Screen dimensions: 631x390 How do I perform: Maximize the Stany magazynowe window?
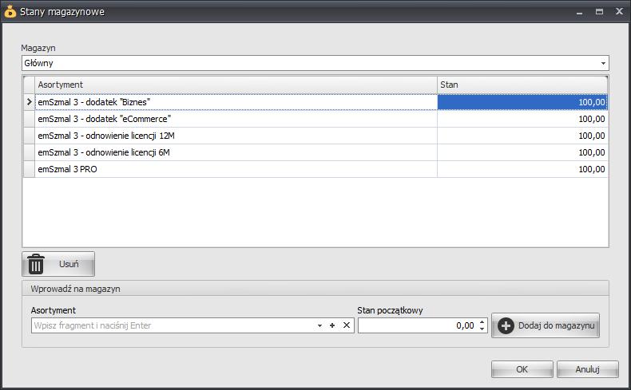599,12
